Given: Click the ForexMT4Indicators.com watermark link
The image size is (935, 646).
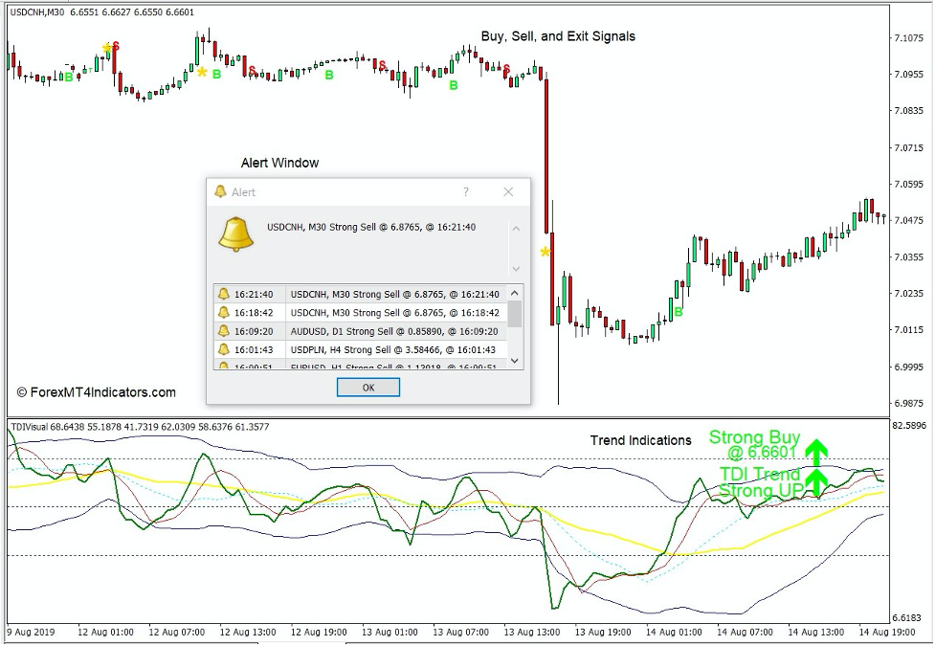Looking at the screenshot, I should pyautogui.click(x=96, y=391).
